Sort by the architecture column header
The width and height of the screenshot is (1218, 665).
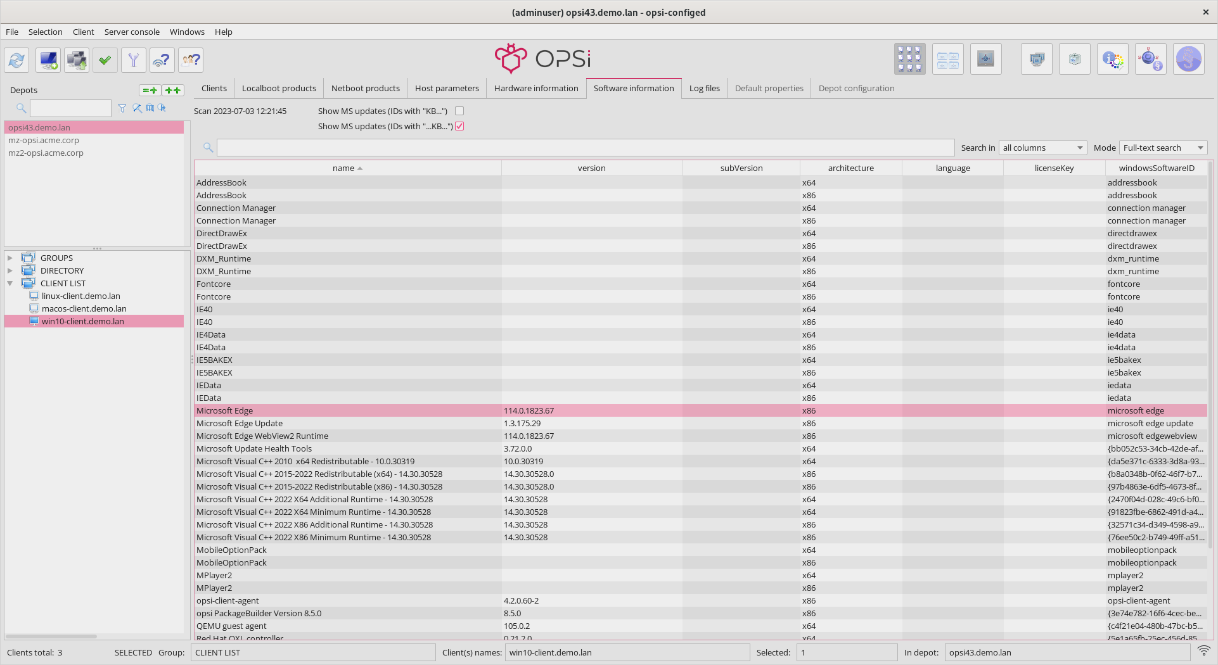point(850,168)
